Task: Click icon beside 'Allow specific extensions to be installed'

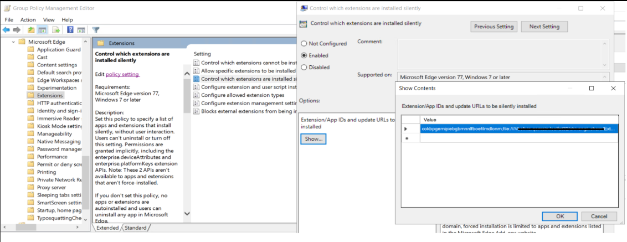Action: [x=196, y=70]
